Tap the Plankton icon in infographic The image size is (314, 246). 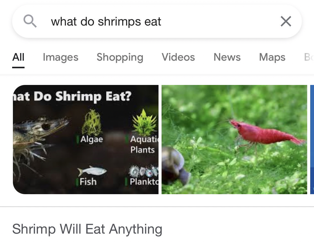(144, 171)
